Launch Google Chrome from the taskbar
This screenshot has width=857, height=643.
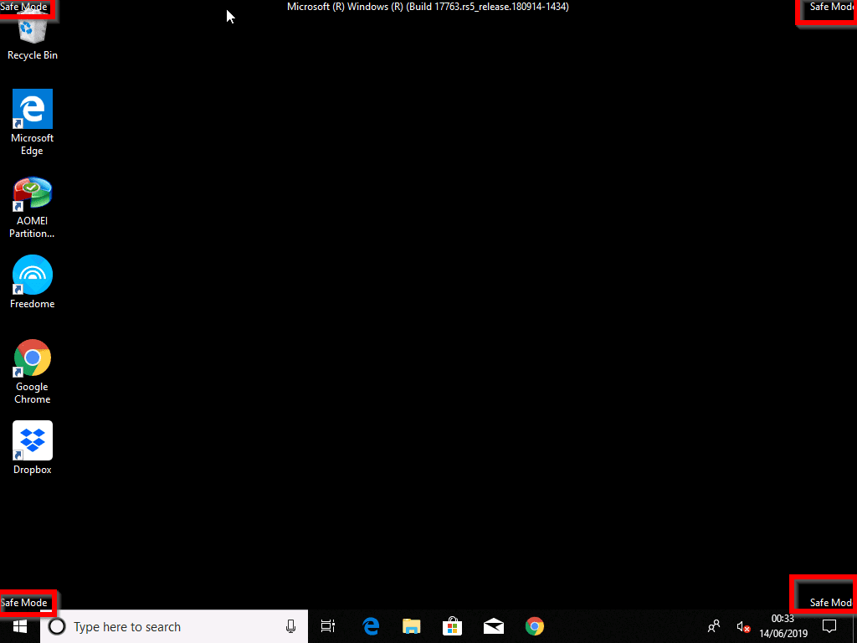pos(535,626)
